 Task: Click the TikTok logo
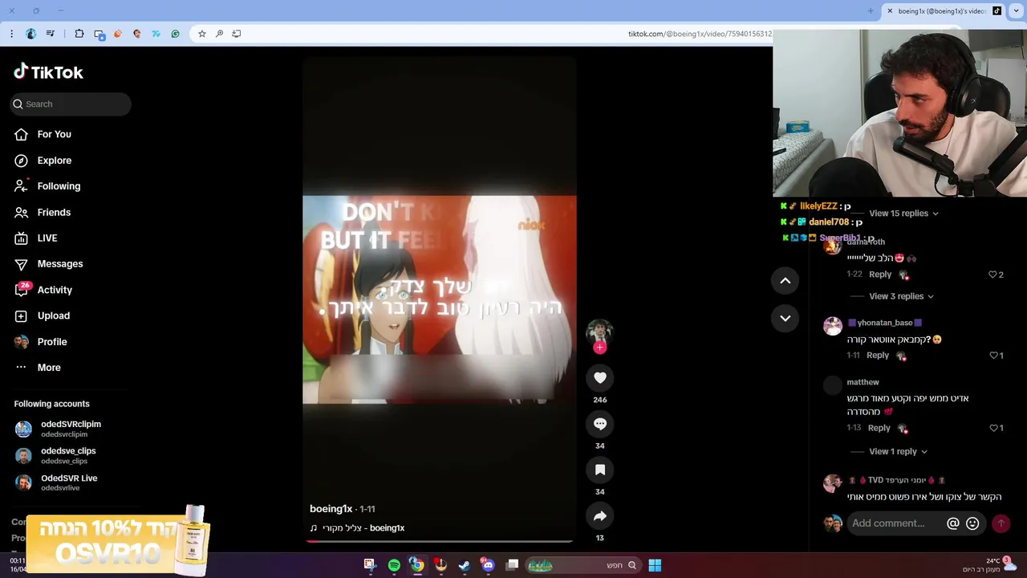[x=48, y=72]
